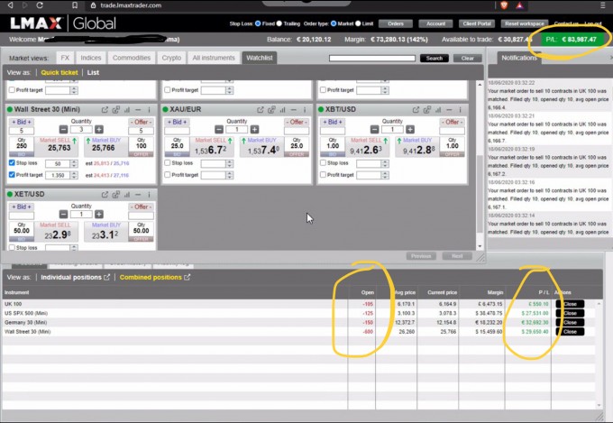Screen dimensions: 613x423
Task: Open the link icon on the XAU/EUR ticket
Action: pyautogui.click(x=271, y=110)
